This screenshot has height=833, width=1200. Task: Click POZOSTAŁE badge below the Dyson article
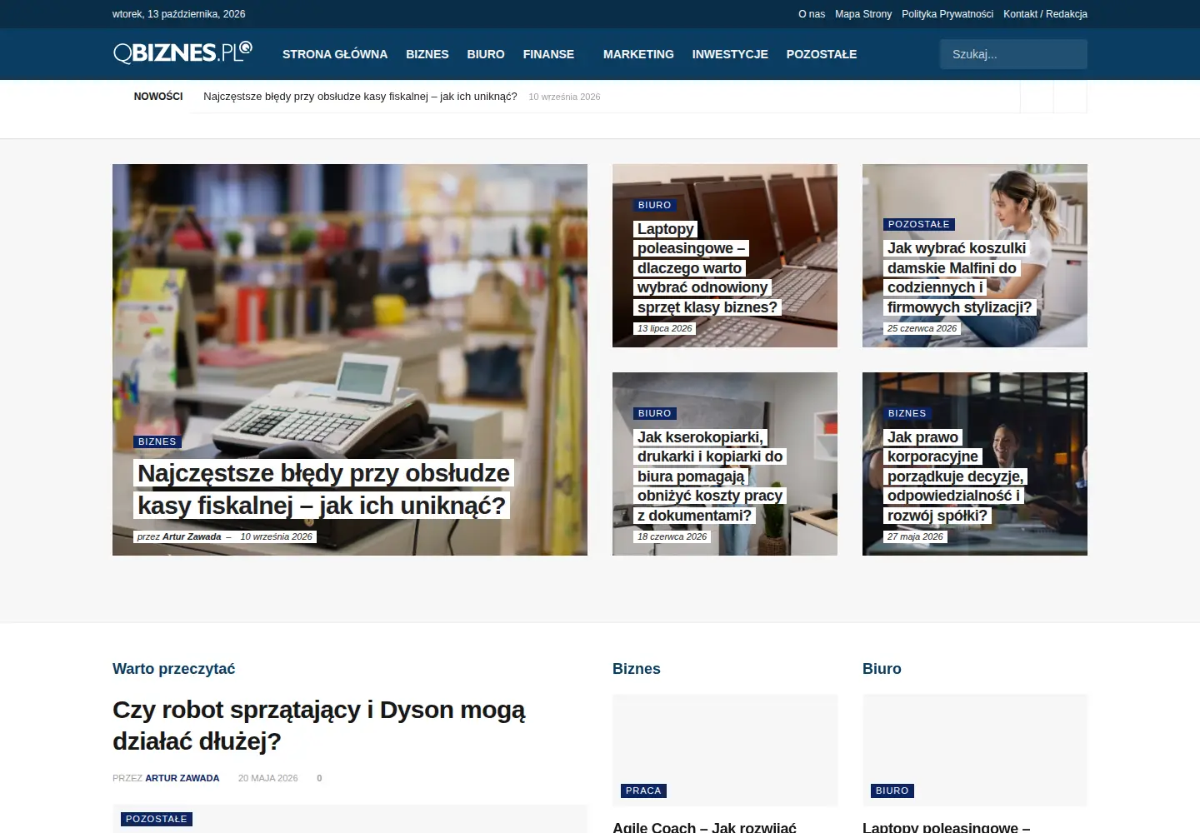pyautogui.click(x=156, y=819)
